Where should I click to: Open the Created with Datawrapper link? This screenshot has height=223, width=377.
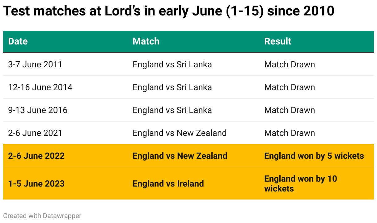point(42,216)
